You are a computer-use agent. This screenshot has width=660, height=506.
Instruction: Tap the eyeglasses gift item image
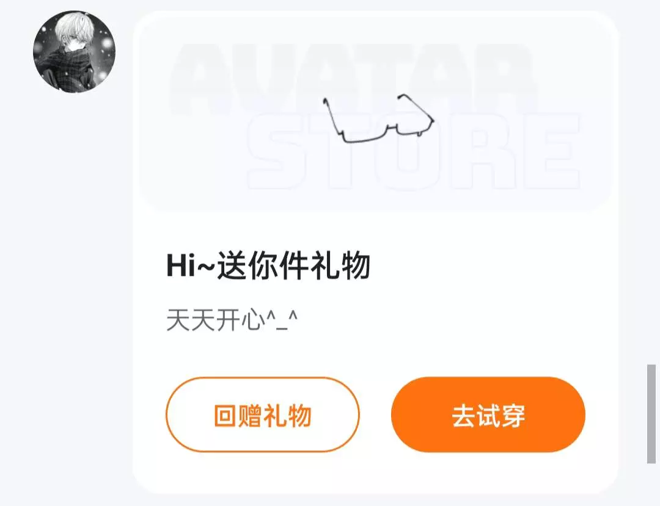pos(379,118)
